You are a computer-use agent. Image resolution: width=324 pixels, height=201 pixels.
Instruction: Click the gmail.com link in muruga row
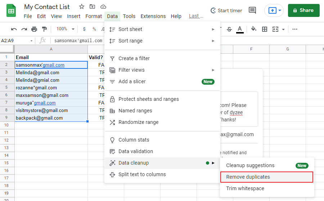coord(45,103)
